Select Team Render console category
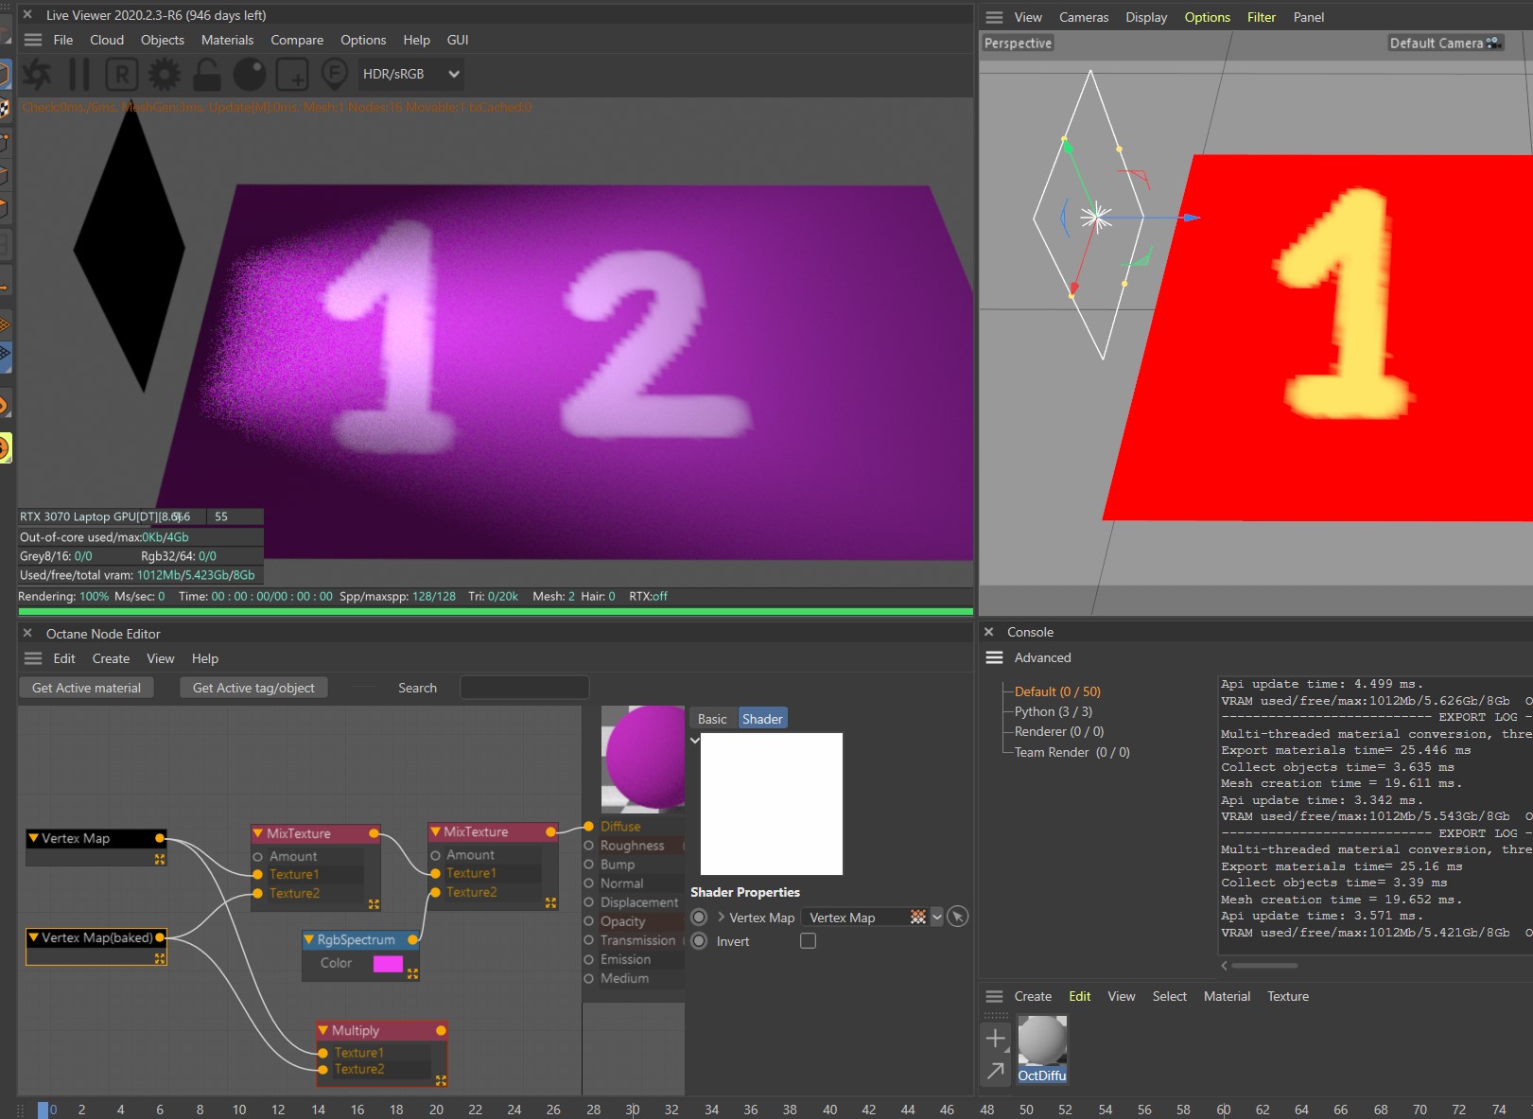1533x1119 pixels. [x=1071, y=752]
